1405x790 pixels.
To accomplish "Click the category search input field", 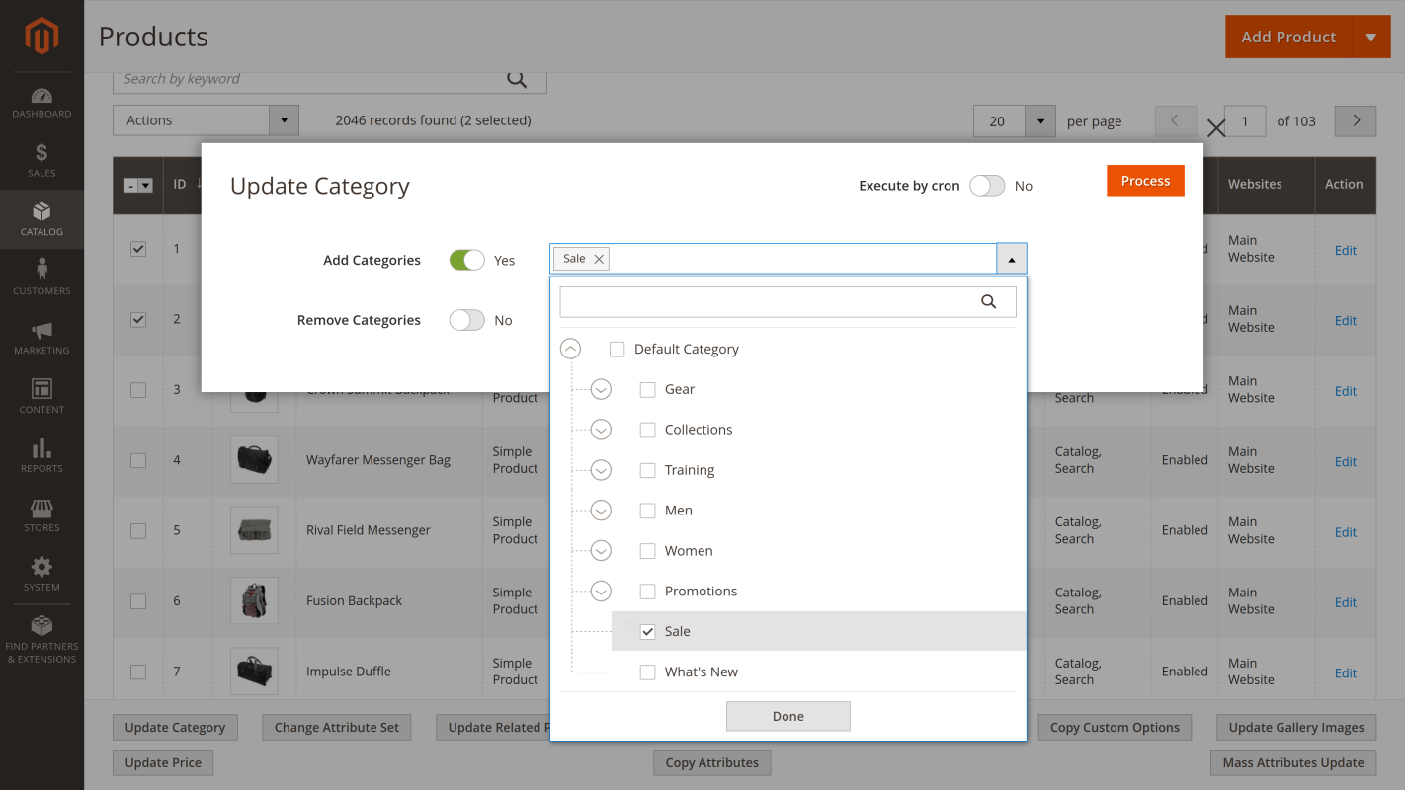I will [768, 302].
